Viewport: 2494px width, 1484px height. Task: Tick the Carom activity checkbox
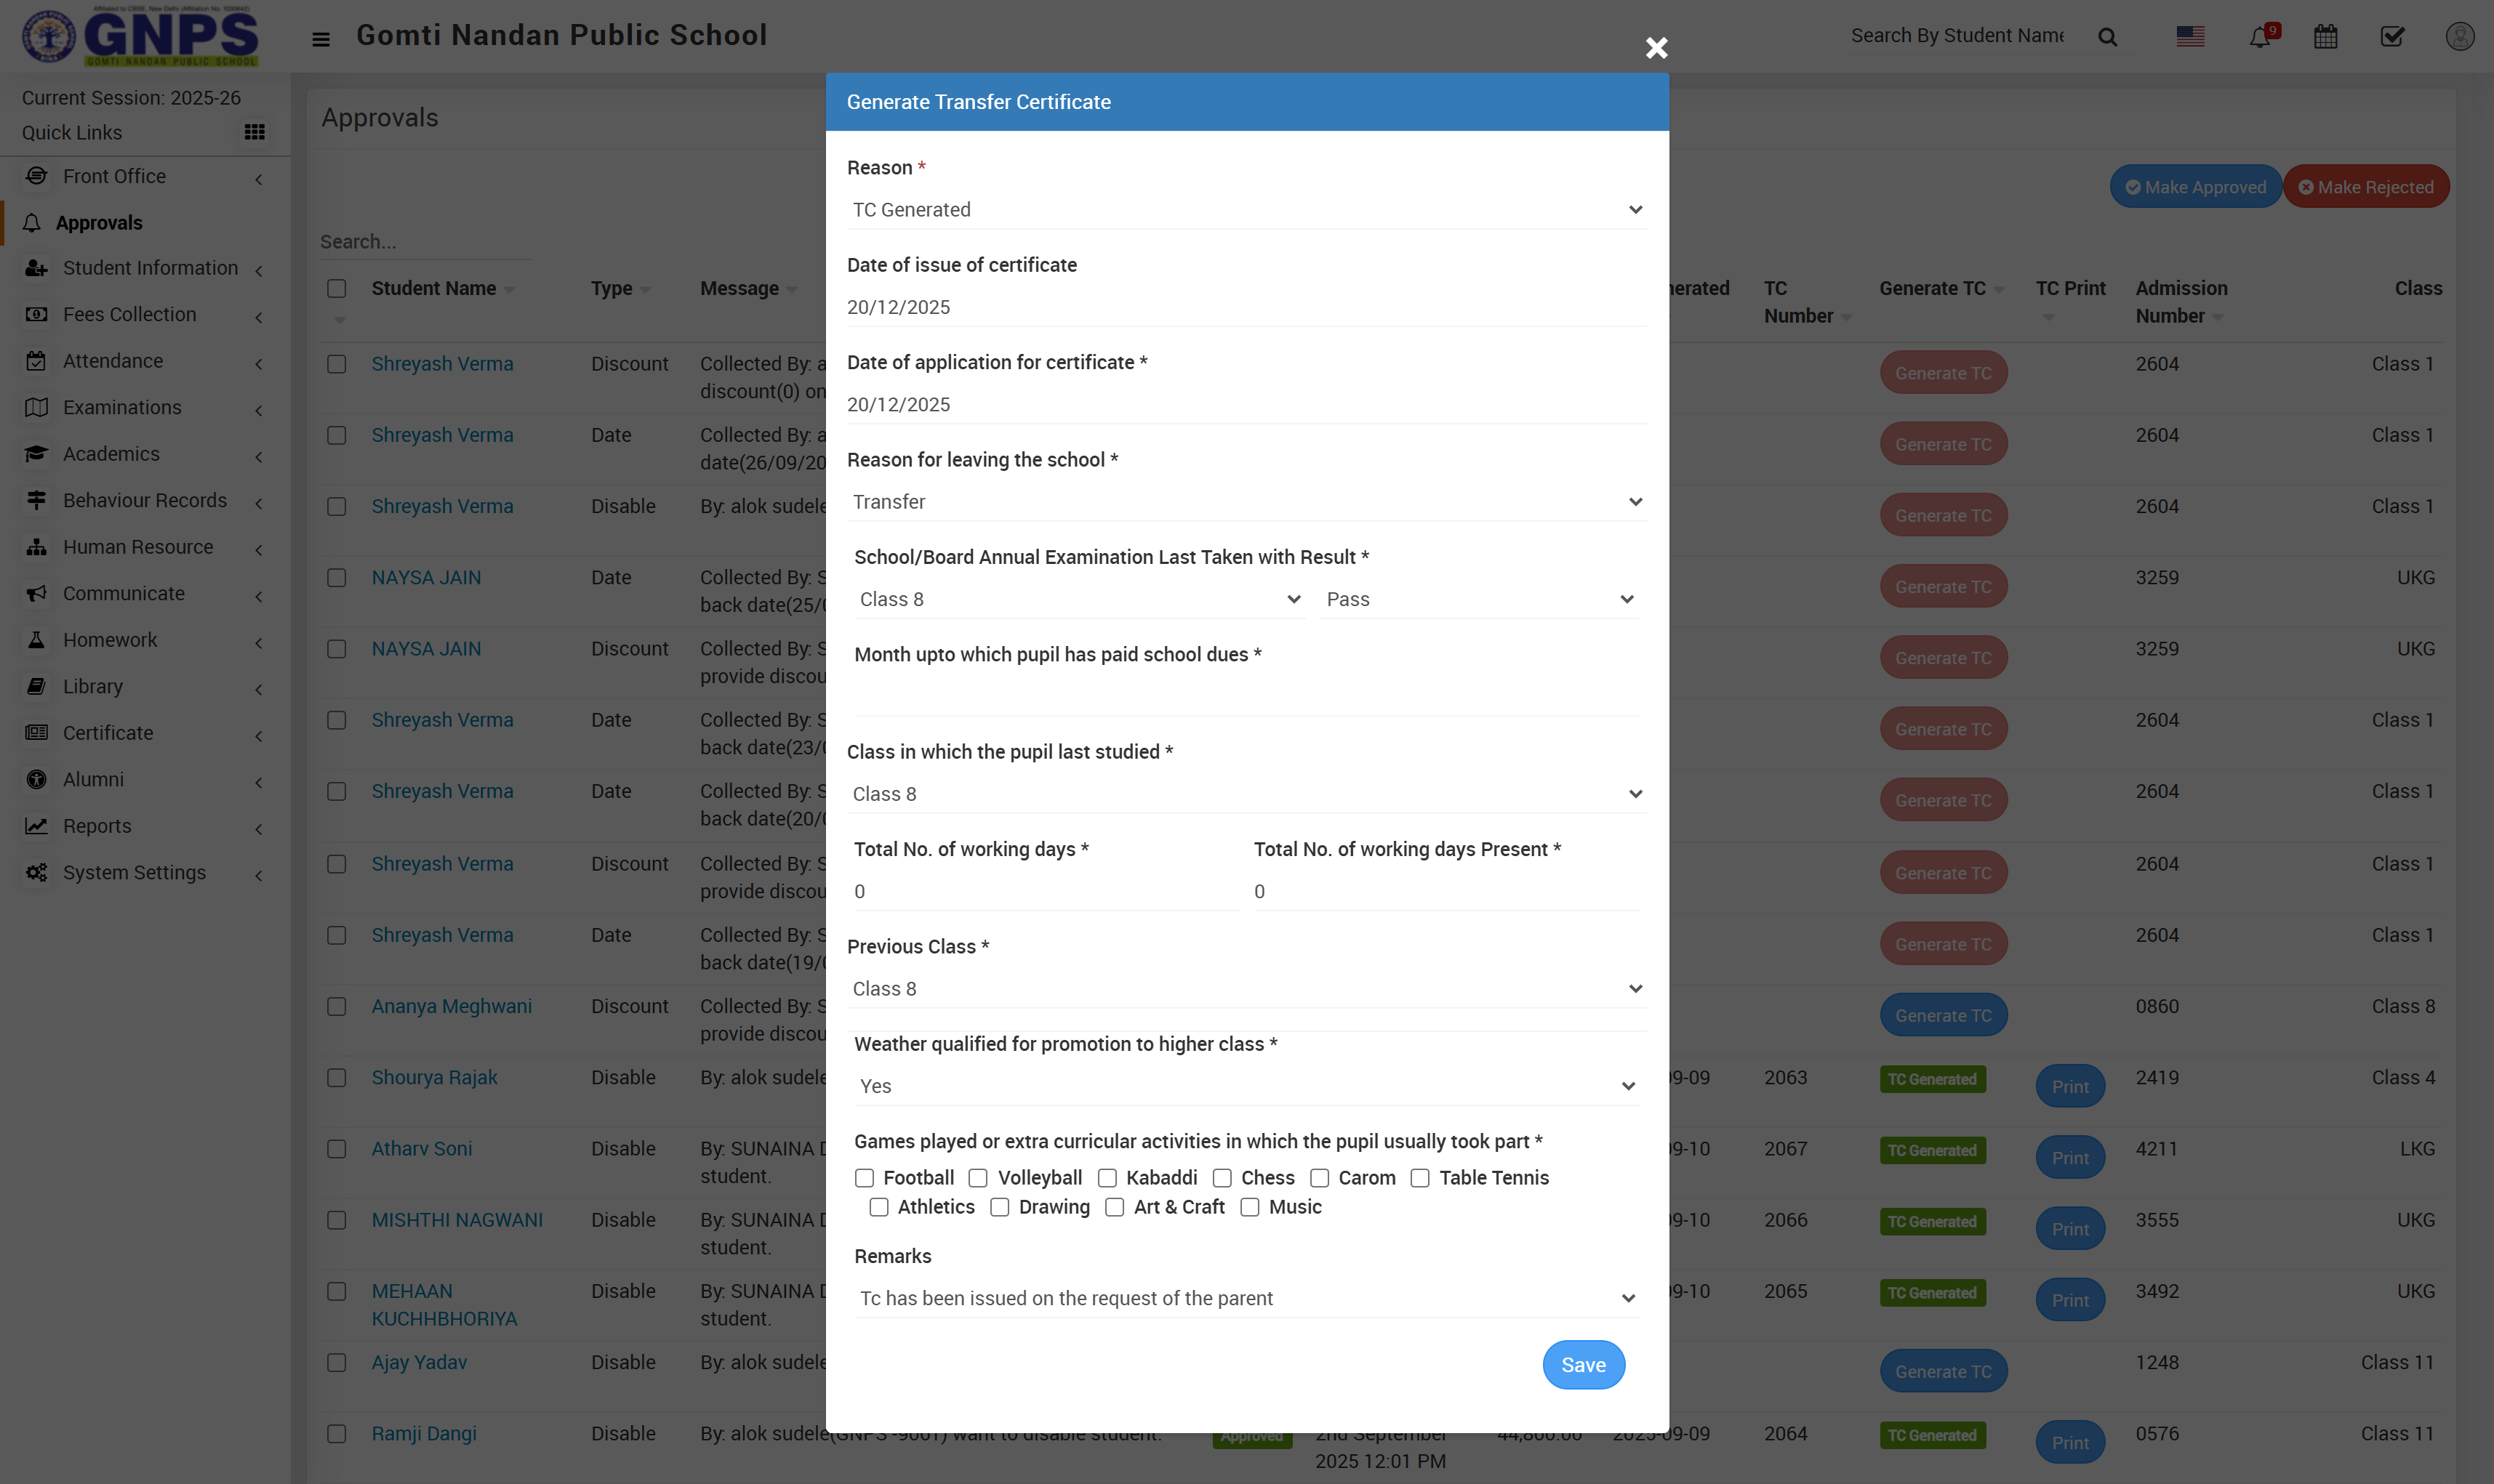click(1320, 1178)
